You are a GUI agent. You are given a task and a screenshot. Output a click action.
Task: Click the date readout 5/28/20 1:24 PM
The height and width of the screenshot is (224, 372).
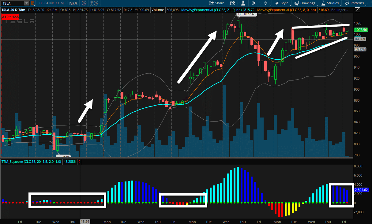43,10
